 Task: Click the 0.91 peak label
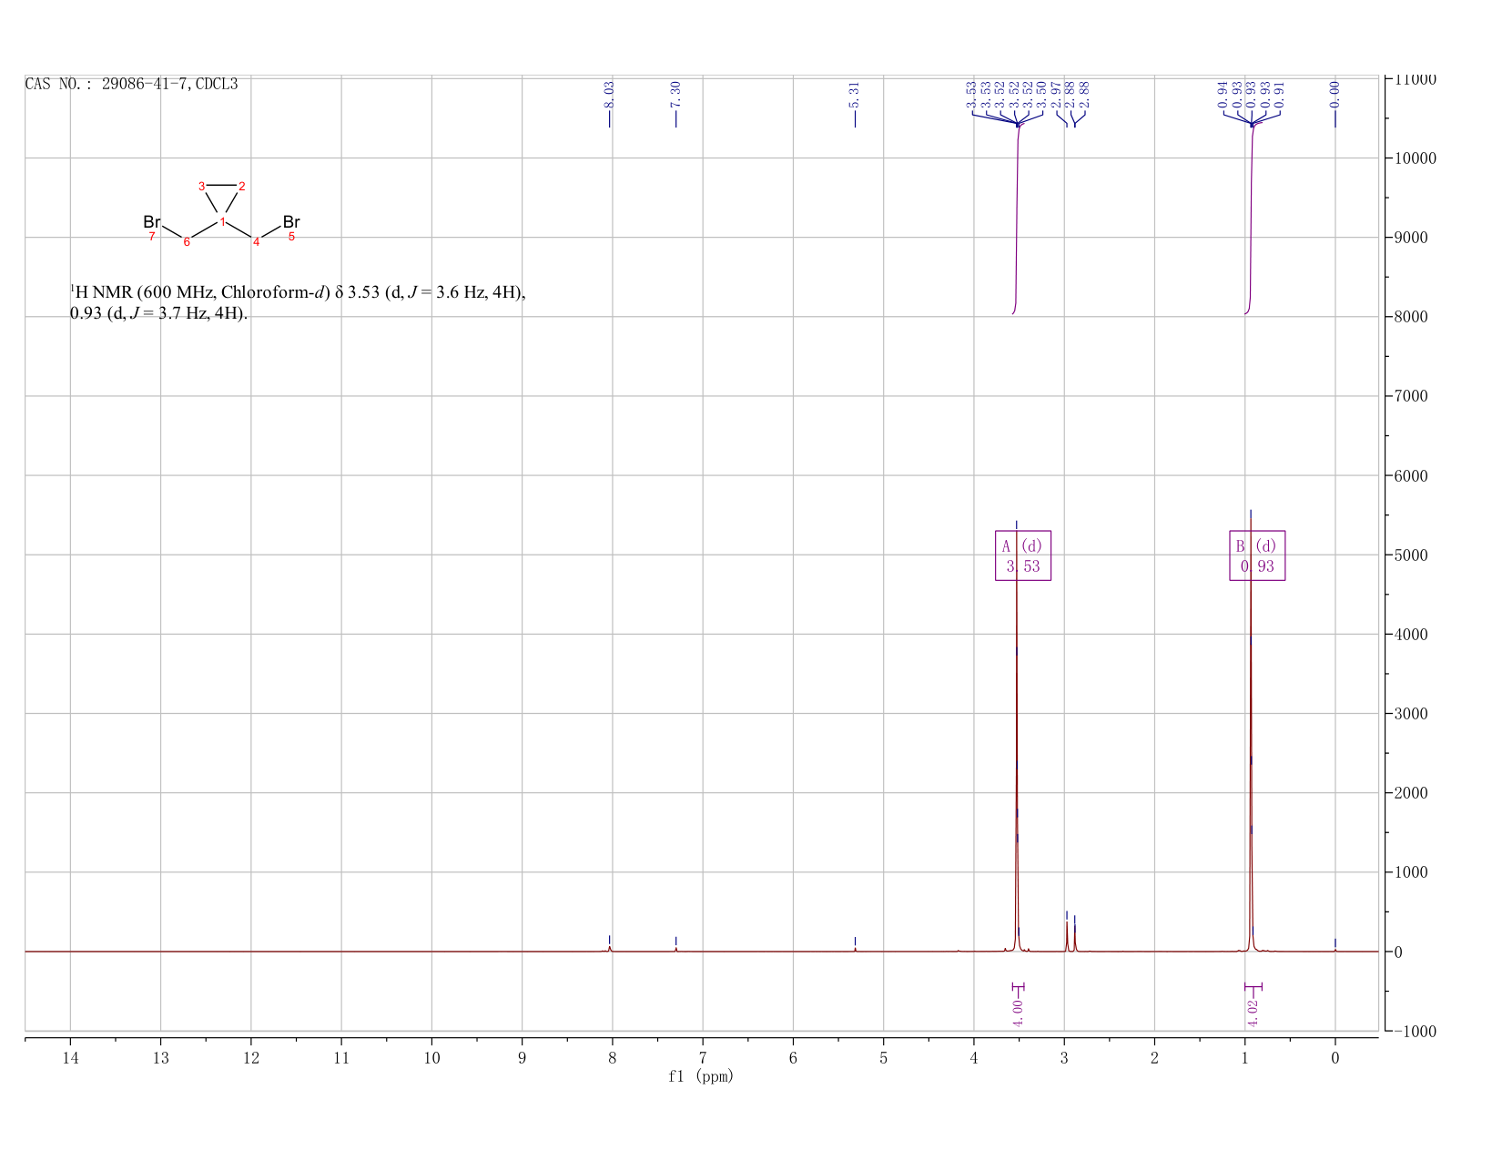coord(1279,93)
